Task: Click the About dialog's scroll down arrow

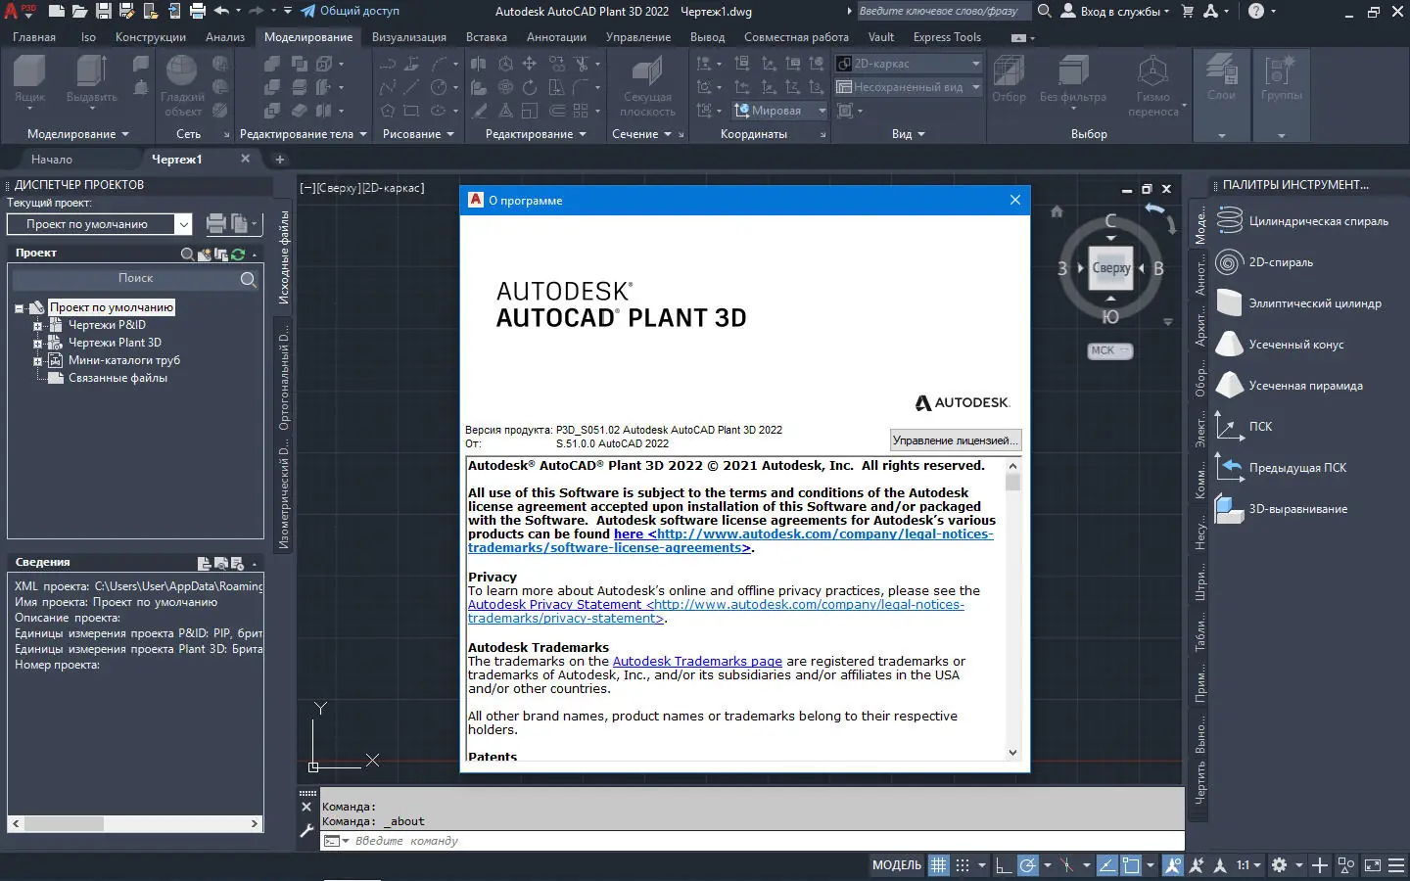Action: point(1012,753)
